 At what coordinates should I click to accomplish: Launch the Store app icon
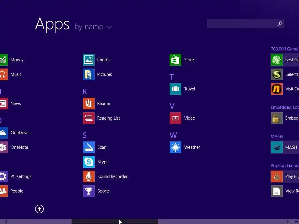click(175, 60)
